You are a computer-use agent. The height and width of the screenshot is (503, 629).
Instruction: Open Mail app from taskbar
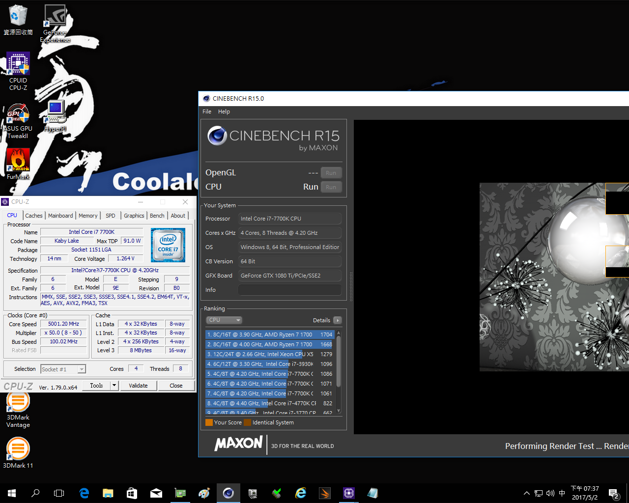[x=156, y=493]
